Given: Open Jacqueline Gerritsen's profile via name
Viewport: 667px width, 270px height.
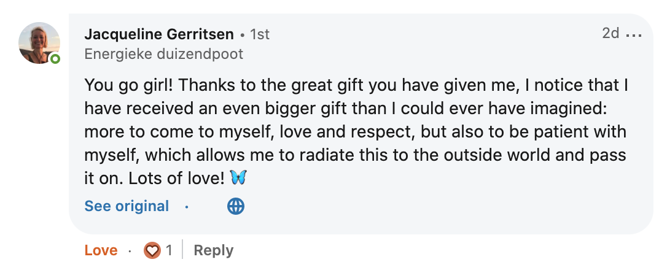Looking at the screenshot, I should [159, 34].
